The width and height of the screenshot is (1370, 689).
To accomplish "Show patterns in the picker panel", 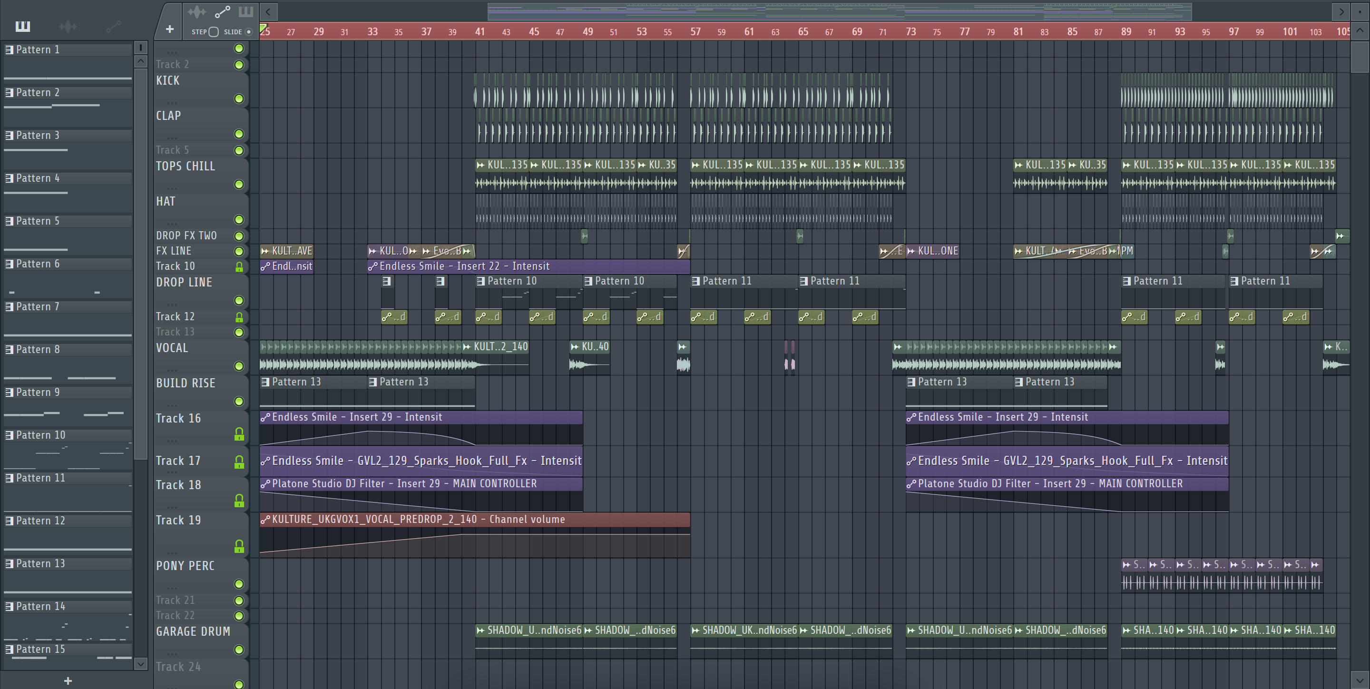I will tap(23, 26).
